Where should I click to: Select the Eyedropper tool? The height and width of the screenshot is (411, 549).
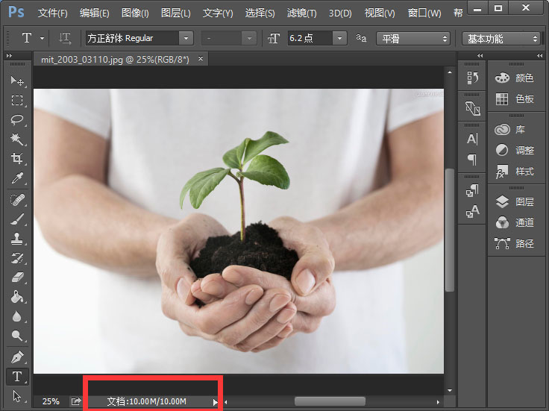(17, 179)
